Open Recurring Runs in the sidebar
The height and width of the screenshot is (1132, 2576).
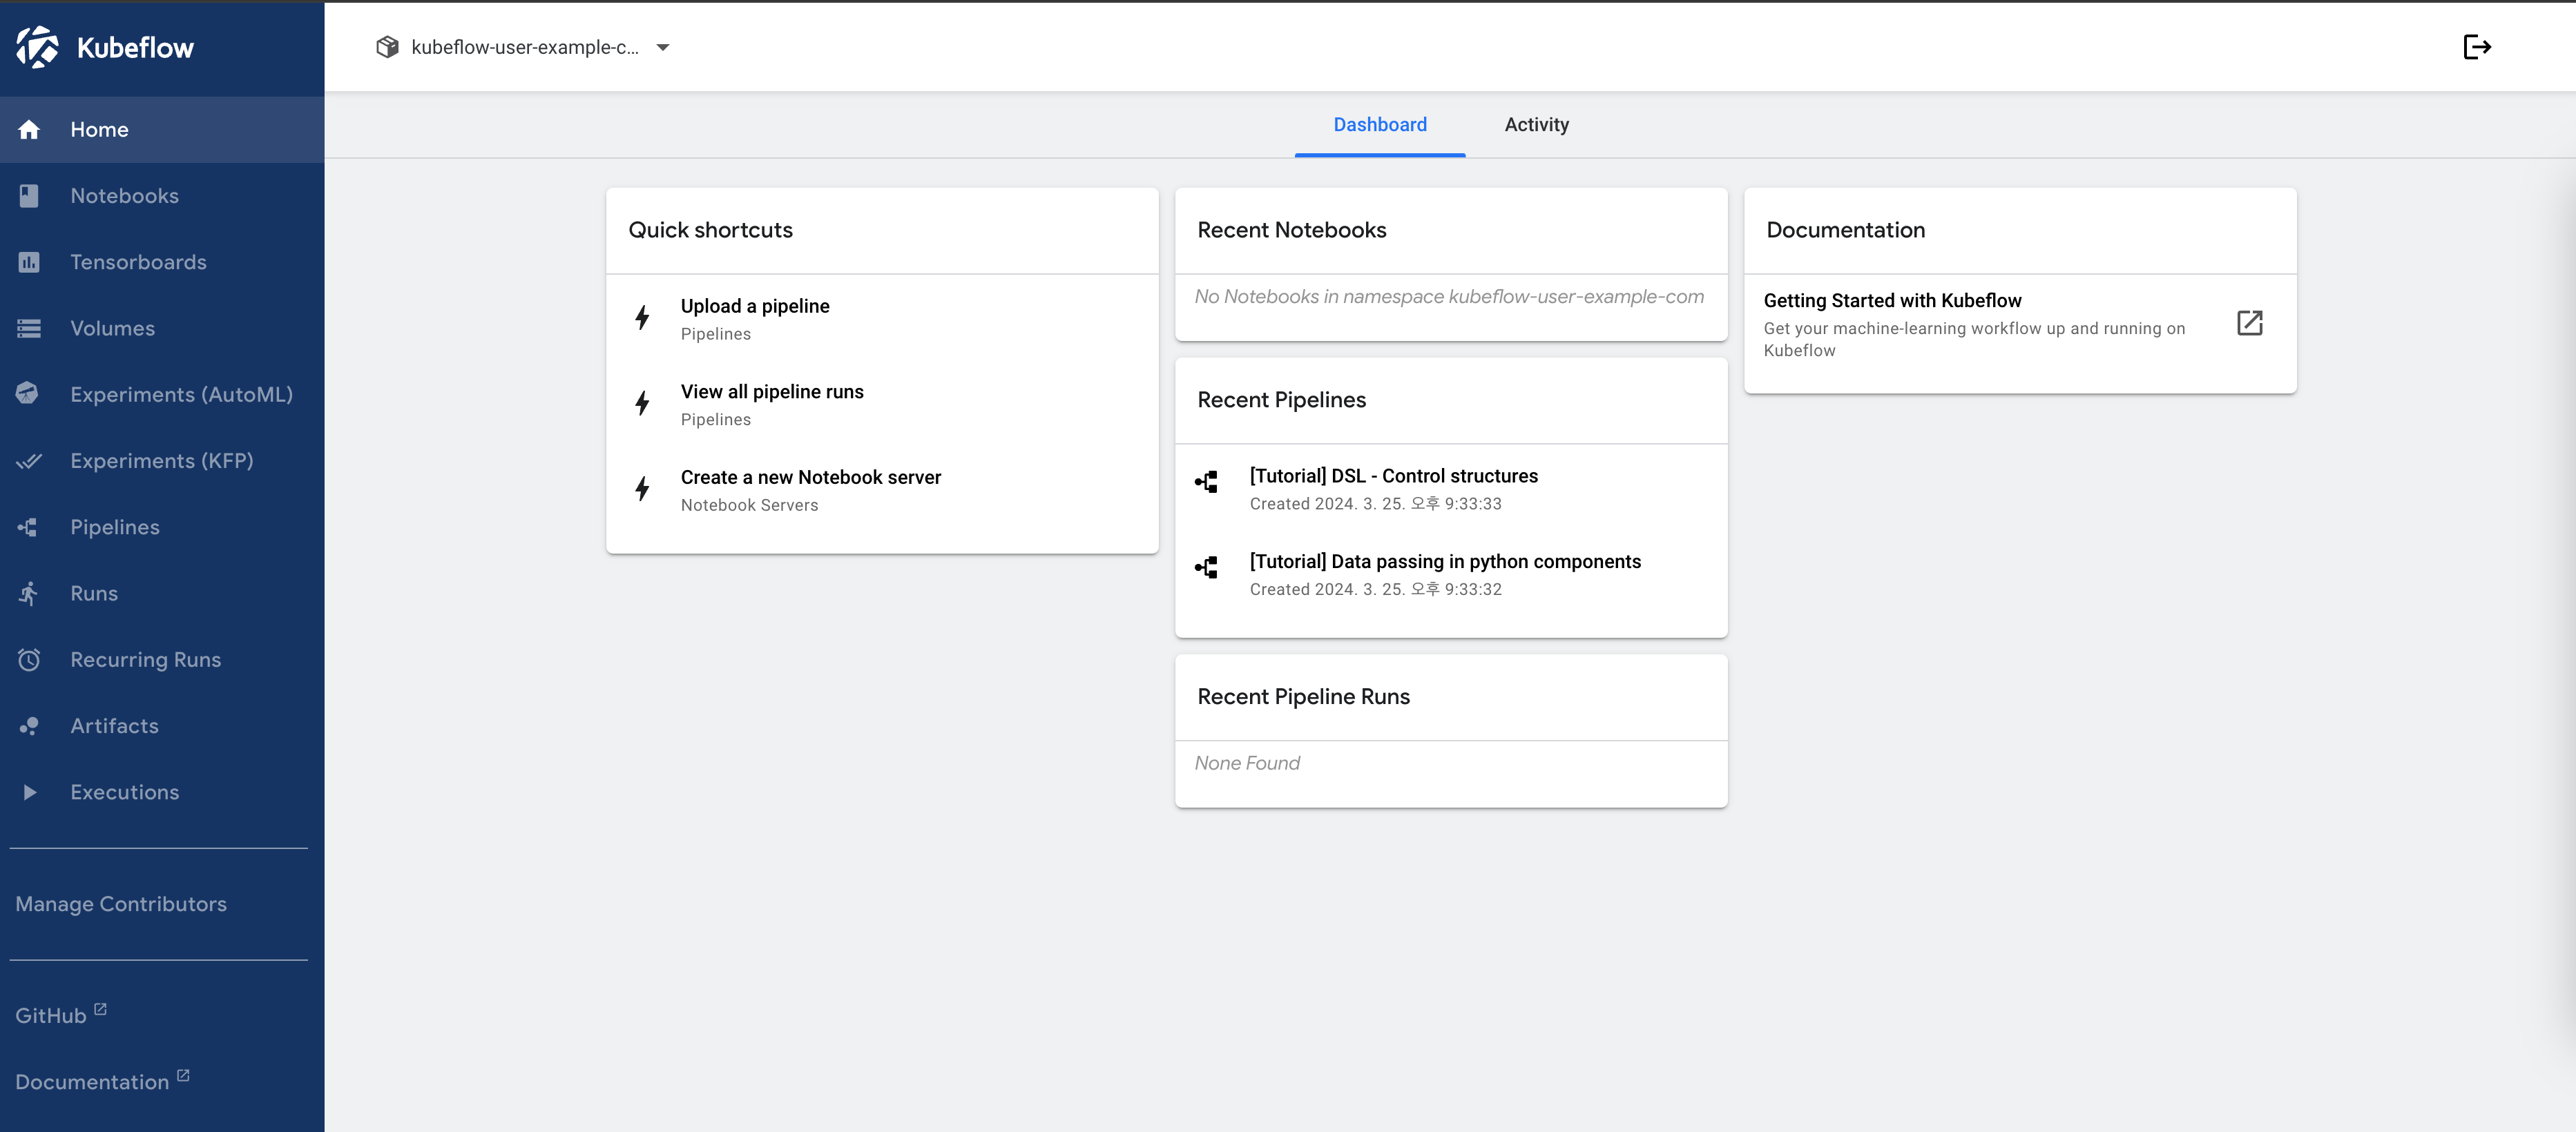click(x=162, y=659)
